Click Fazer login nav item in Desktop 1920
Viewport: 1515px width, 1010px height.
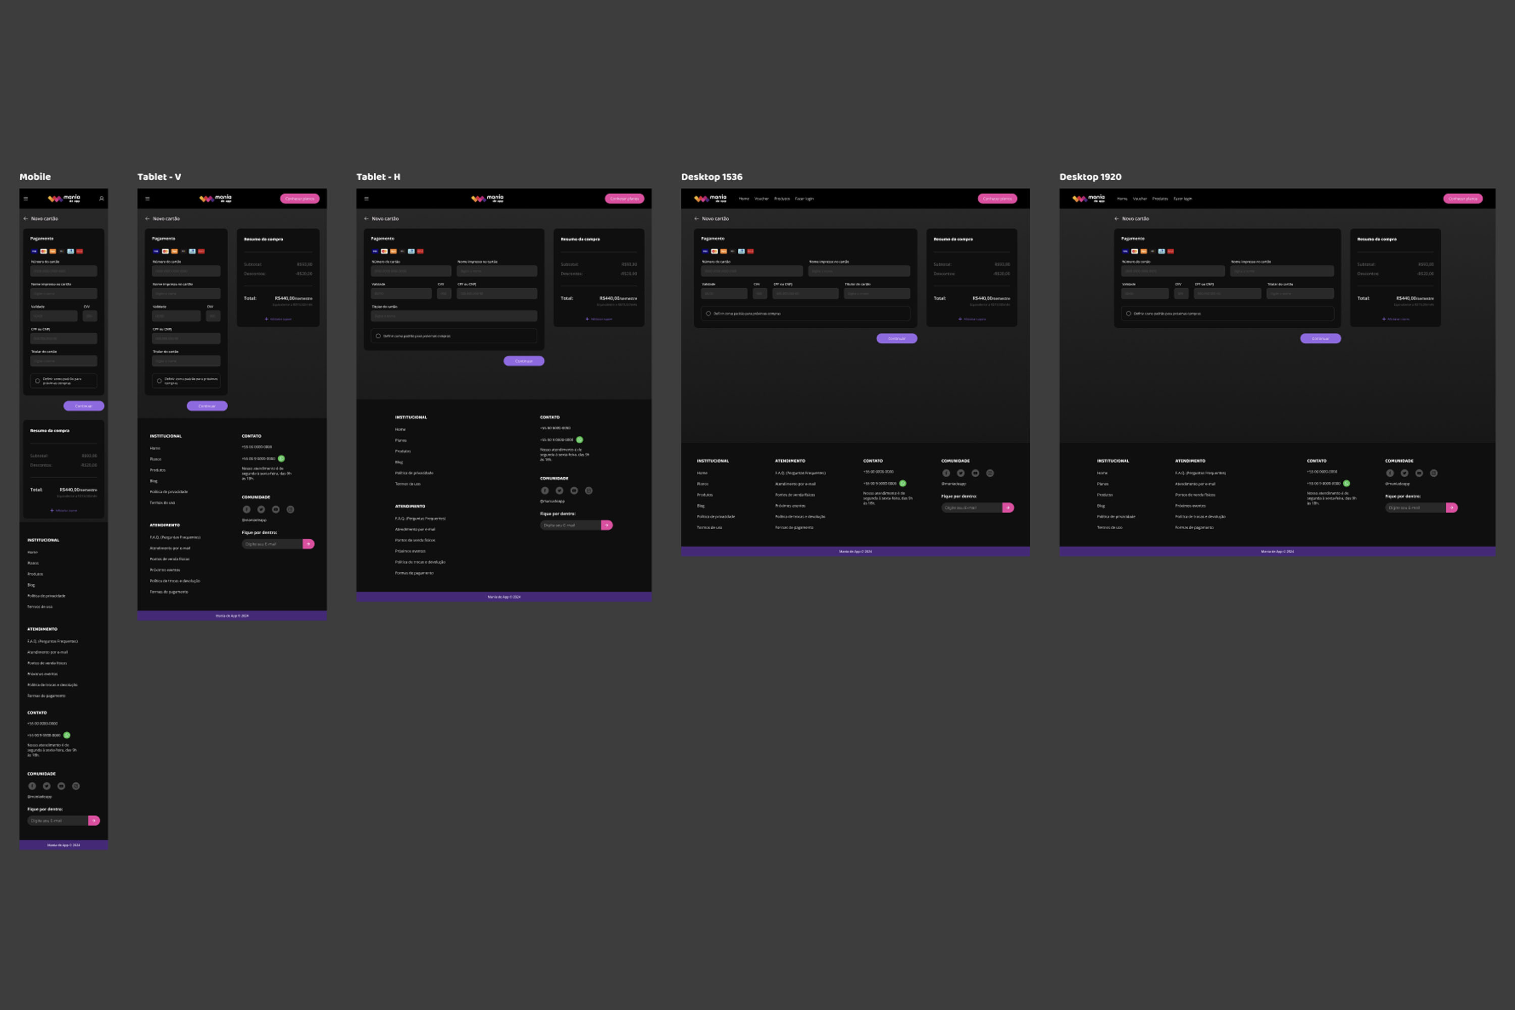pyautogui.click(x=1183, y=198)
